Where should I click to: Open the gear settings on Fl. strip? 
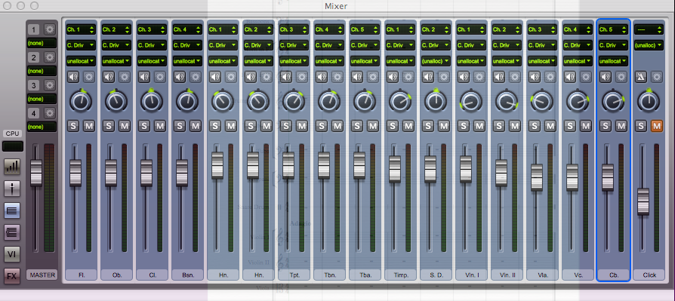[x=89, y=77]
